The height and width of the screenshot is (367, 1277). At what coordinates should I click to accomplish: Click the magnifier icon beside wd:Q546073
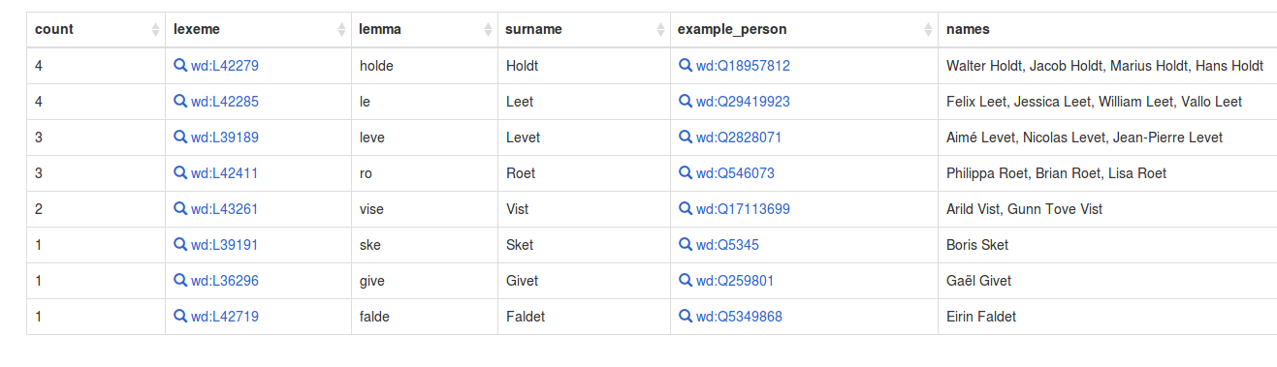[685, 173]
